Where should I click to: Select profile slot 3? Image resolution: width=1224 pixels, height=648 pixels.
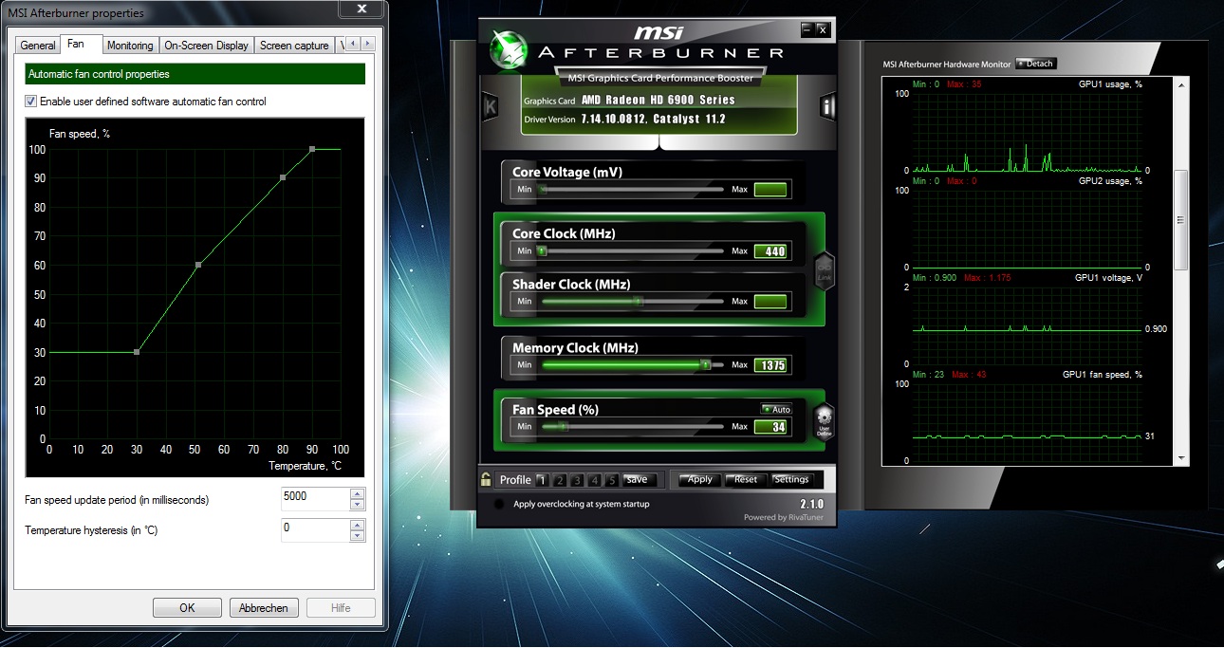pos(577,480)
